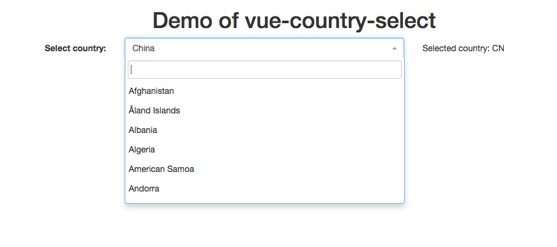Screen dimensions: 557x247
Task: Click the last visible option, Andorra
Action: coord(144,188)
